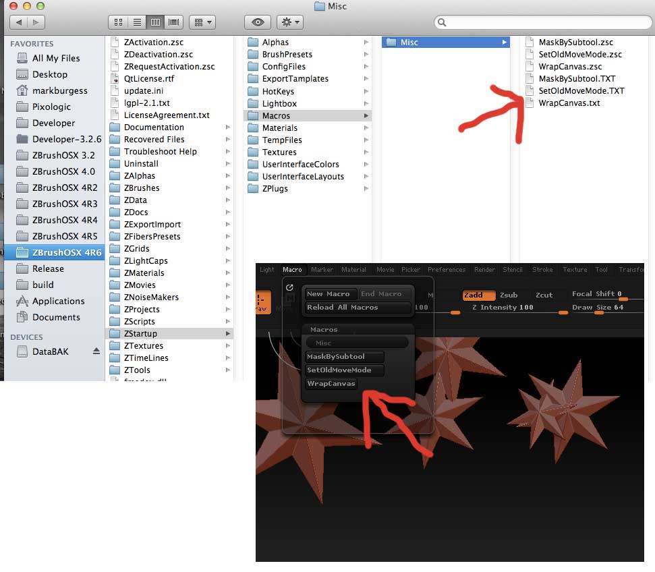Expand the selected Misc folder arrow
This screenshot has height=572, width=655.
coord(504,42)
